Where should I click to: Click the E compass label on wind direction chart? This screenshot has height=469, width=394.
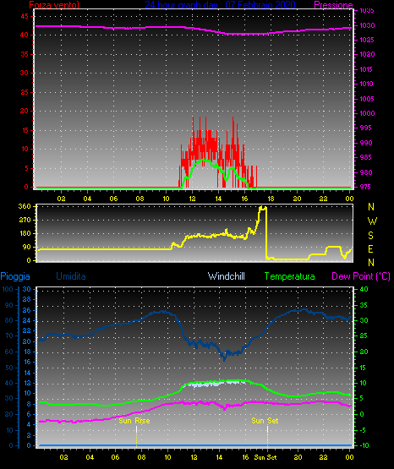pyautogui.click(x=370, y=249)
